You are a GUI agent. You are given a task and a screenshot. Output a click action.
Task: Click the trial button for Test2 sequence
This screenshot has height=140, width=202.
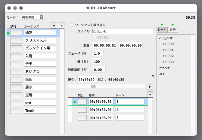(x=16, y=111)
